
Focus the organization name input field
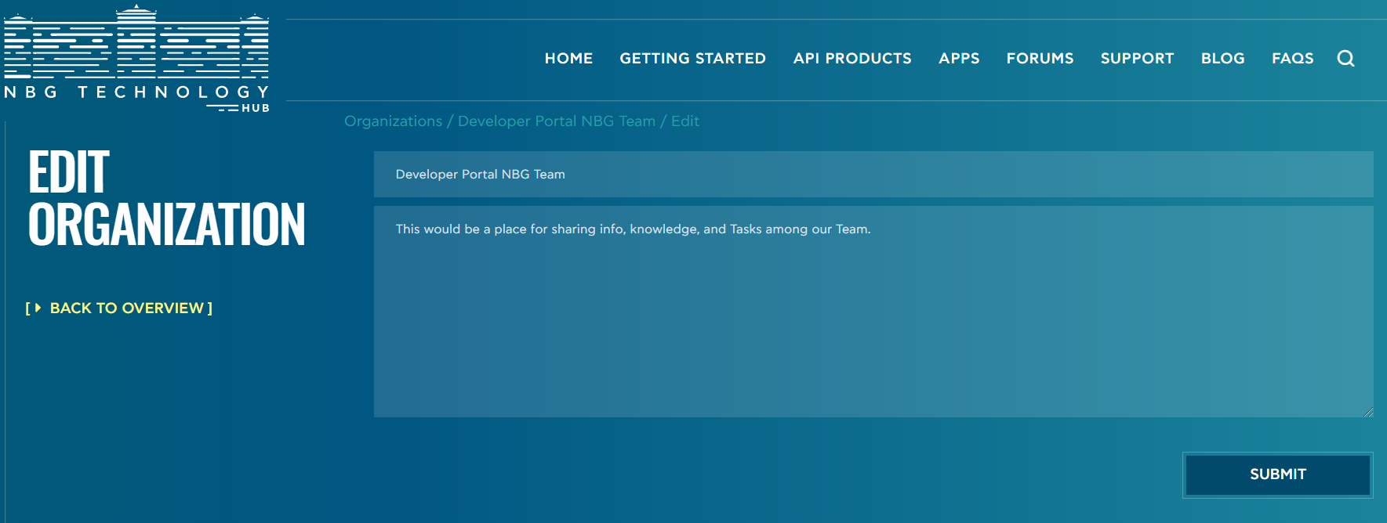click(x=873, y=175)
